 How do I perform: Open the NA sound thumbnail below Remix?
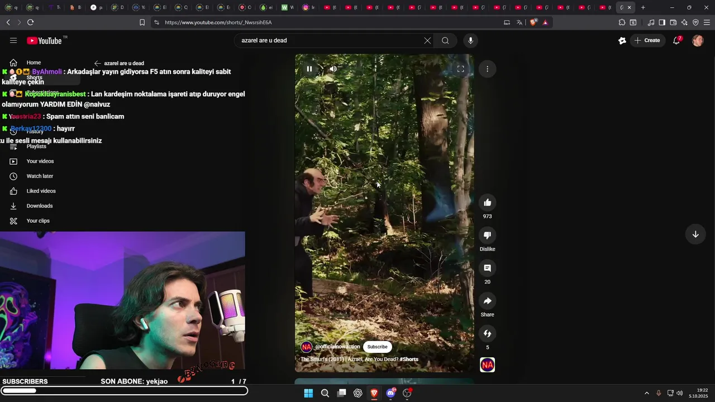[487, 365]
